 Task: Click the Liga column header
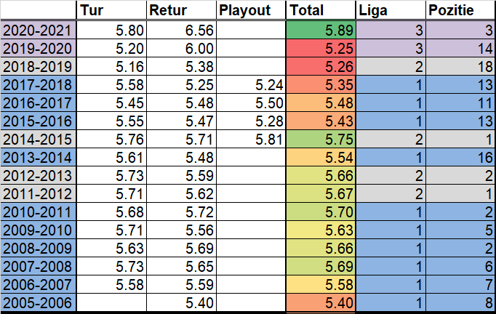(391, 10)
